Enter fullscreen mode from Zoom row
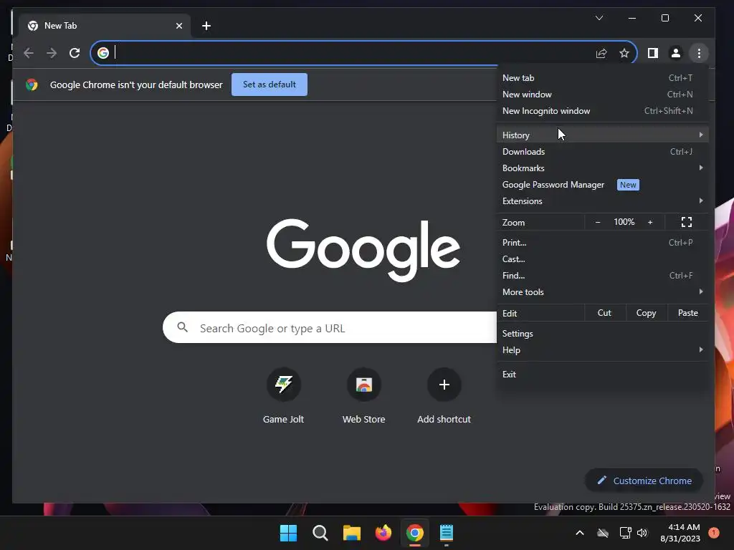734x550 pixels. pos(686,222)
